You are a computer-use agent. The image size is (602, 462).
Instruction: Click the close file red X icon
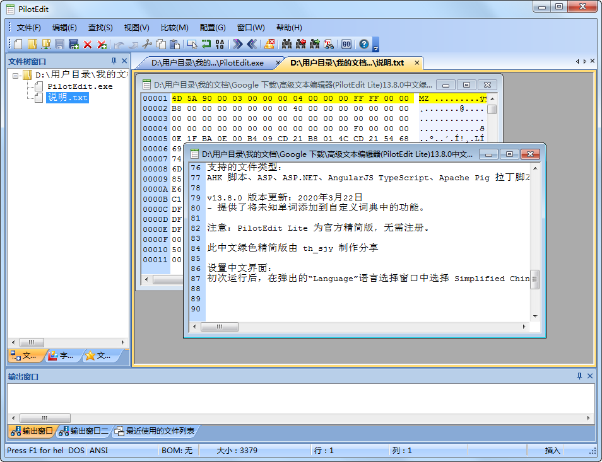click(x=88, y=45)
